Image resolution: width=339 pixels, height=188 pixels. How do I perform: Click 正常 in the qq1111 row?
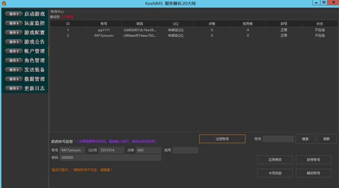click(x=284, y=30)
